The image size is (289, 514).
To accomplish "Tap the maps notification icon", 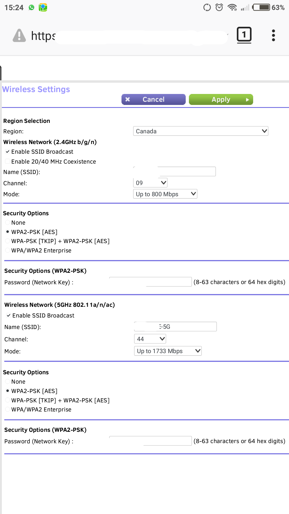I will tap(43, 7).
